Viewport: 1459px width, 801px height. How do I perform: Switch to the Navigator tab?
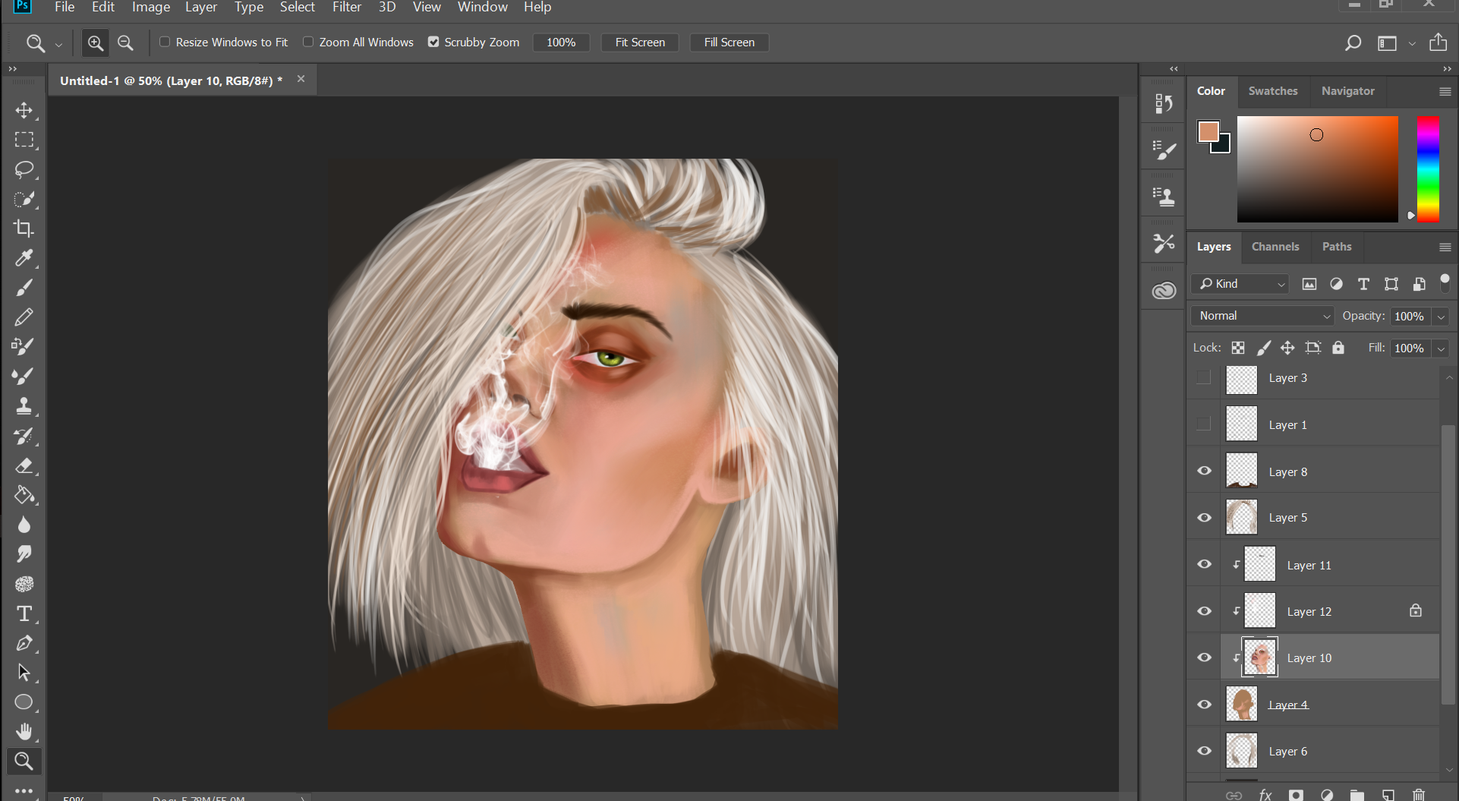click(x=1347, y=91)
